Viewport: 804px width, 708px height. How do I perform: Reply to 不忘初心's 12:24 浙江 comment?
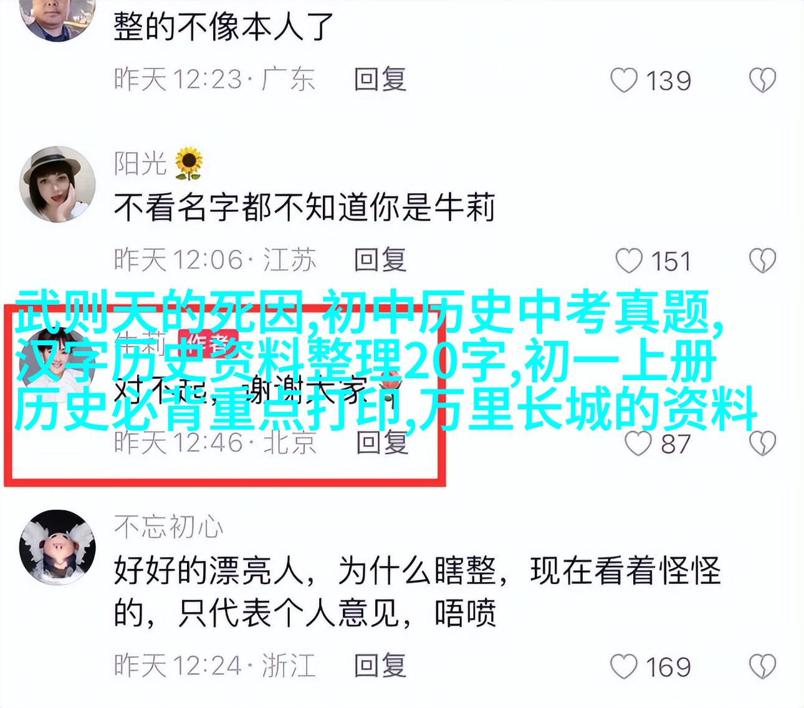[380, 666]
